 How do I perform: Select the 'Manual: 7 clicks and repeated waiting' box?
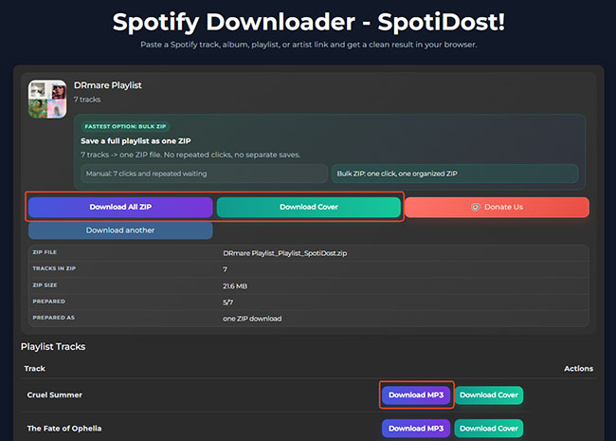[x=205, y=174]
